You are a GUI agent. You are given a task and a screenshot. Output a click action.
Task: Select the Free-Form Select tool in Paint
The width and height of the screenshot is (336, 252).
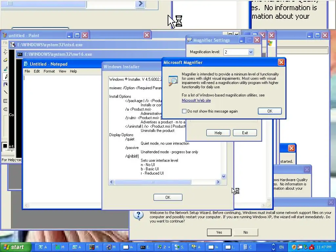click(x=5, y=52)
